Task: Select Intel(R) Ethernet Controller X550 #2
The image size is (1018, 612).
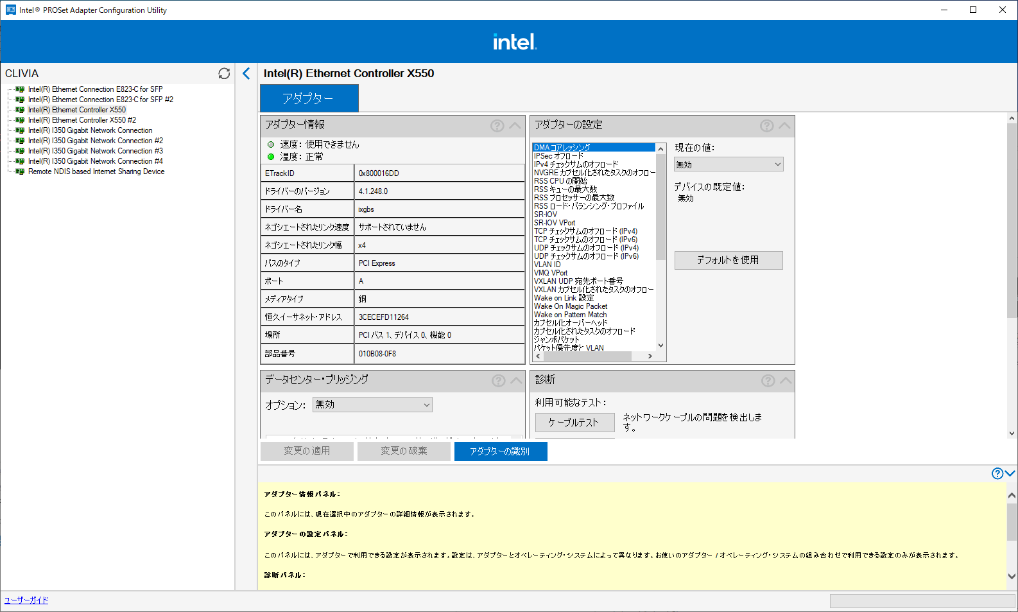Action: point(82,120)
